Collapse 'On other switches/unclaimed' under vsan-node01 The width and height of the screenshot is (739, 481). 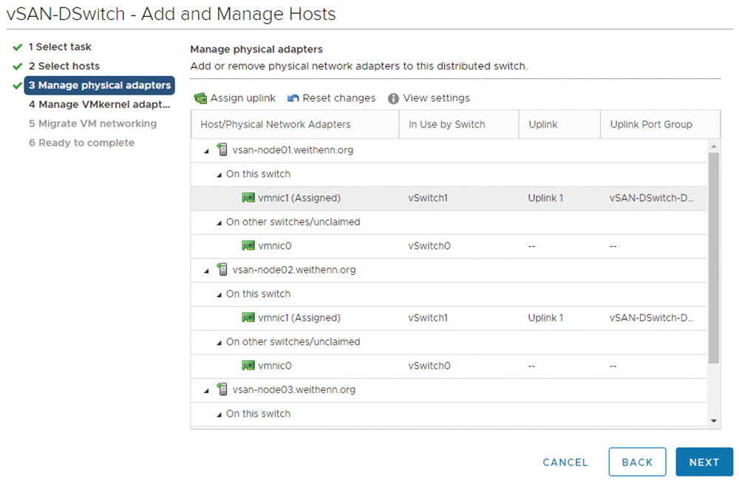pos(219,223)
